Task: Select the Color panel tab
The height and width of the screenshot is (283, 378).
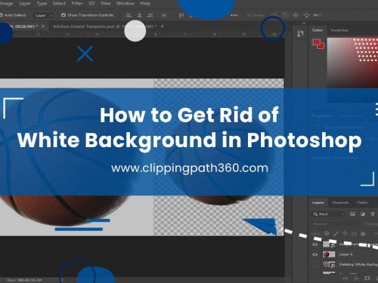Action: click(x=318, y=30)
